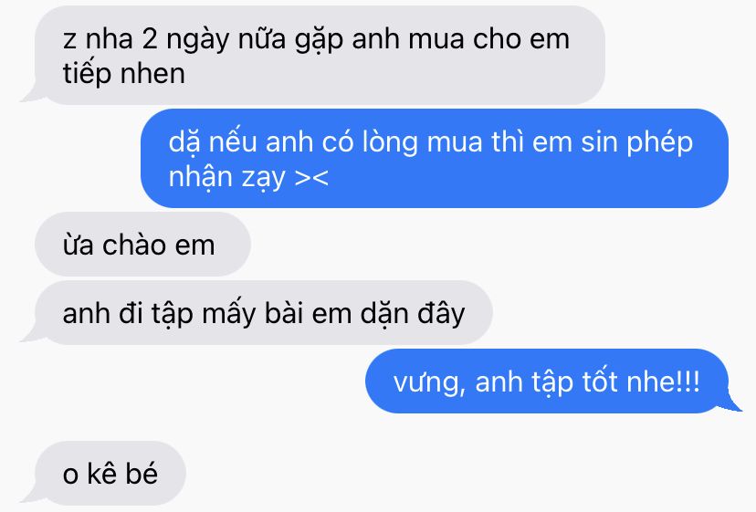Click the "!!!" exclamation marks in blue bubble
The height and width of the screenshot is (512, 756).
tap(688, 381)
